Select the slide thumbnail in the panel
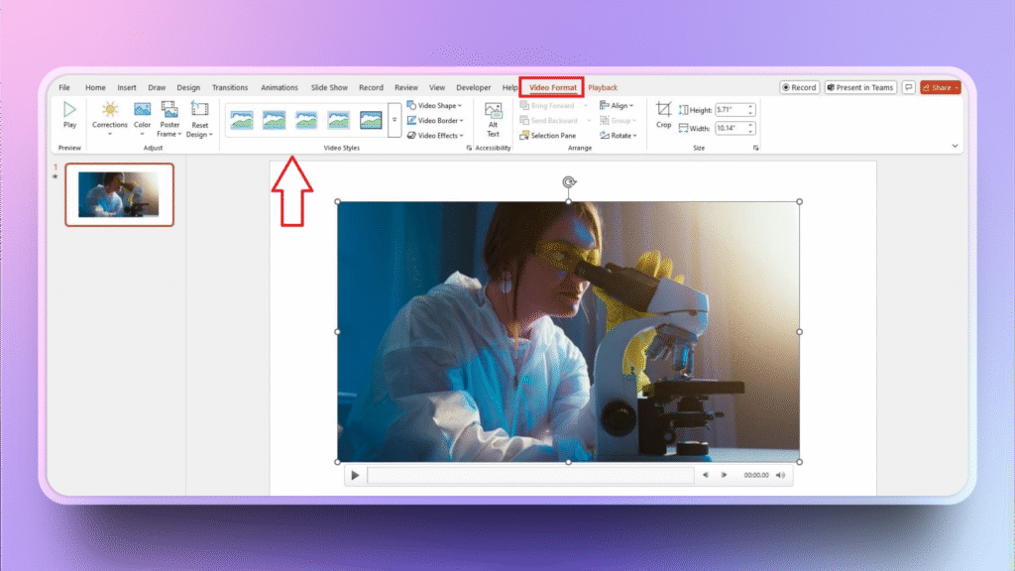Screen dimensions: 1015x571 pyautogui.click(x=119, y=194)
